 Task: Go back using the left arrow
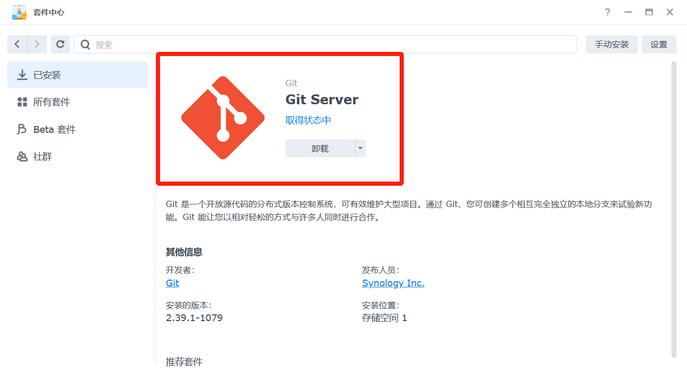click(17, 45)
